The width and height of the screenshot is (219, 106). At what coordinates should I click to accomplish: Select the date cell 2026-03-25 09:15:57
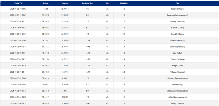(x=18, y=34)
